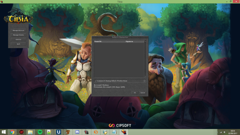
Task: Open the orange circle app on taskbar
Action: click(x=96, y=132)
